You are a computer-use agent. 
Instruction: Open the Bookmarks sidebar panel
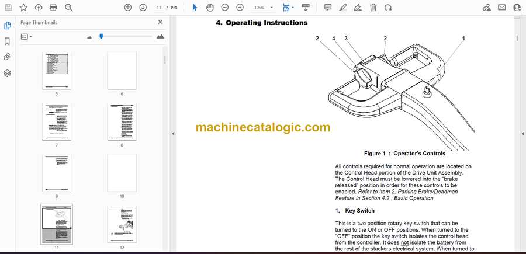pyautogui.click(x=7, y=41)
